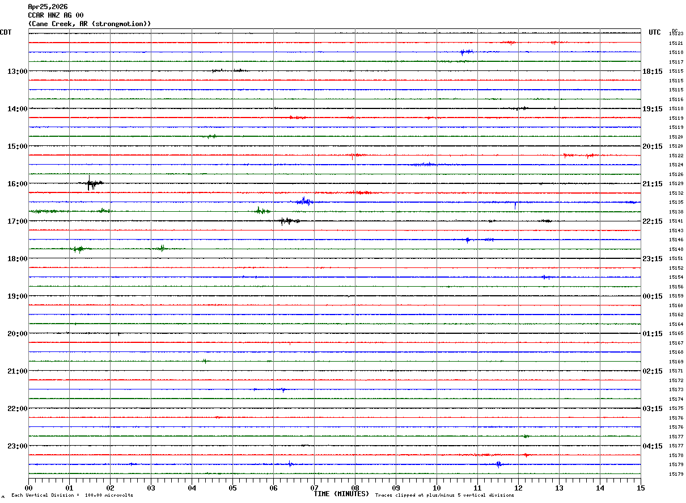The height and width of the screenshot is (503, 686).
Task: Click the Traces clipped at plus/minus 5 note
Action: click(x=444, y=496)
